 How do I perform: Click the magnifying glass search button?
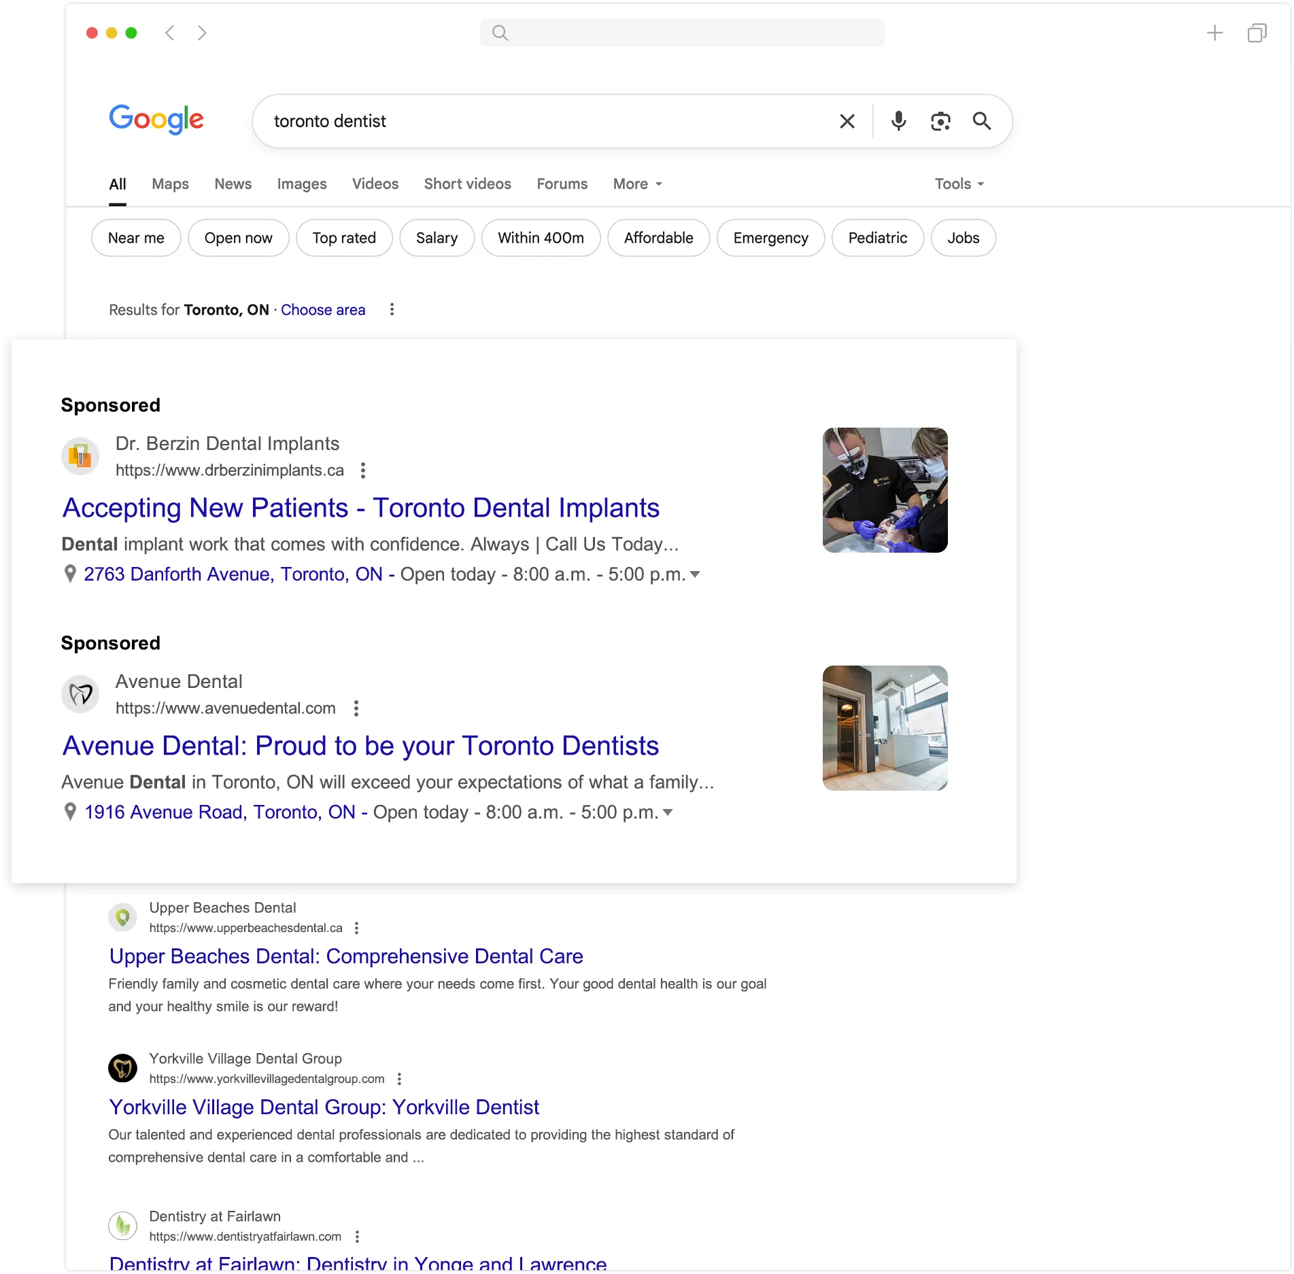point(981,121)
